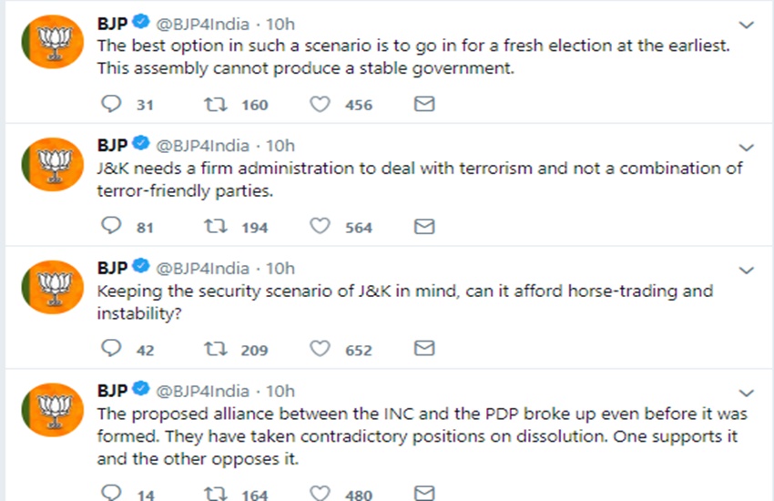Expand the INC and PDP tweet menu
The image size is (774, 501).
[746, 393]
